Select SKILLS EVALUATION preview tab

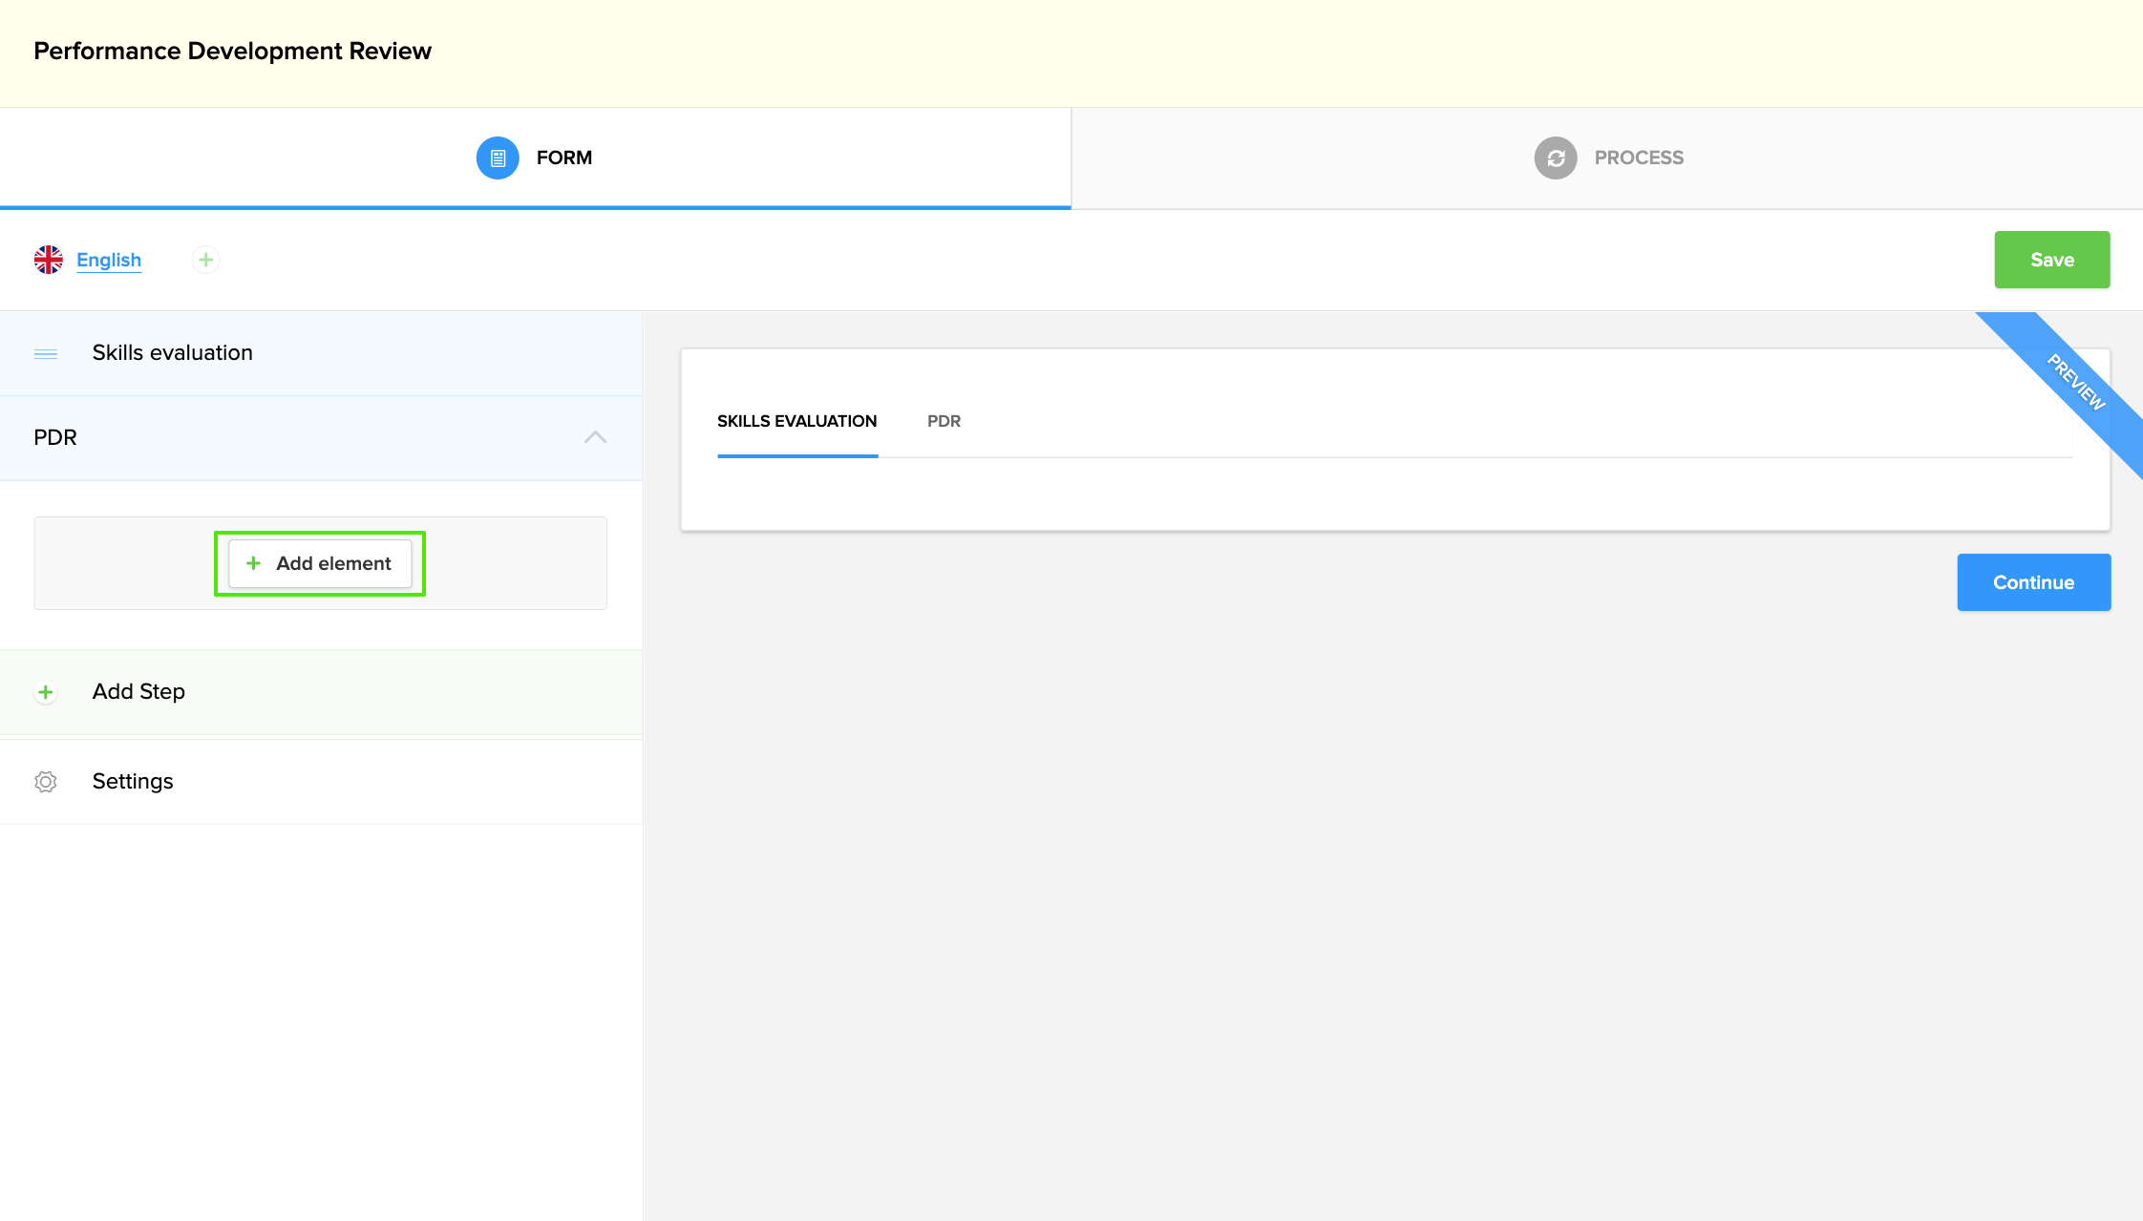click(796, 421)
